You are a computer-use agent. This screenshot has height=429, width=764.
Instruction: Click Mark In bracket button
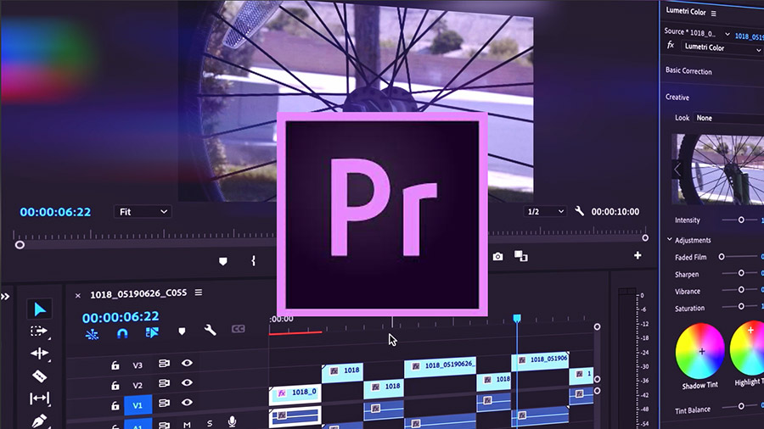[x=253, y=261]
